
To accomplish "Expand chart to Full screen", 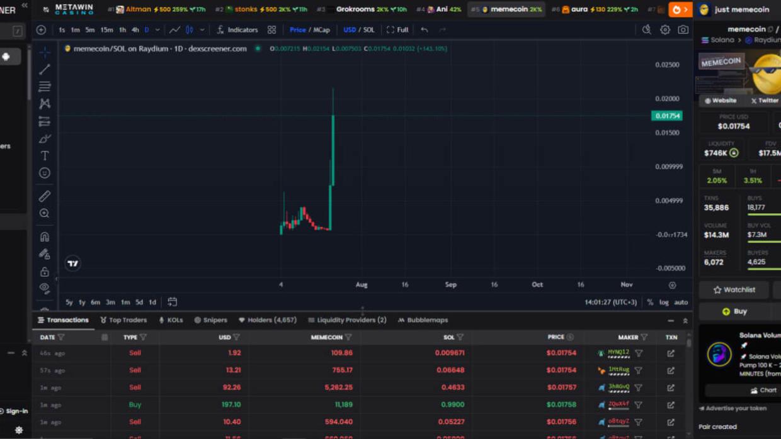I will [x=397, y=30].
